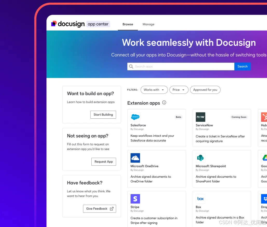The image size is (267, 227).
Task: Open the Salesforce app title
Action: 138,125
